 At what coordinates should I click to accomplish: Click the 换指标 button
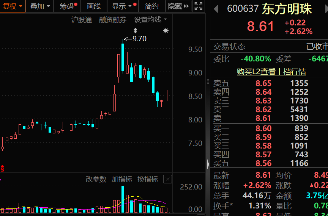(147, 179)
